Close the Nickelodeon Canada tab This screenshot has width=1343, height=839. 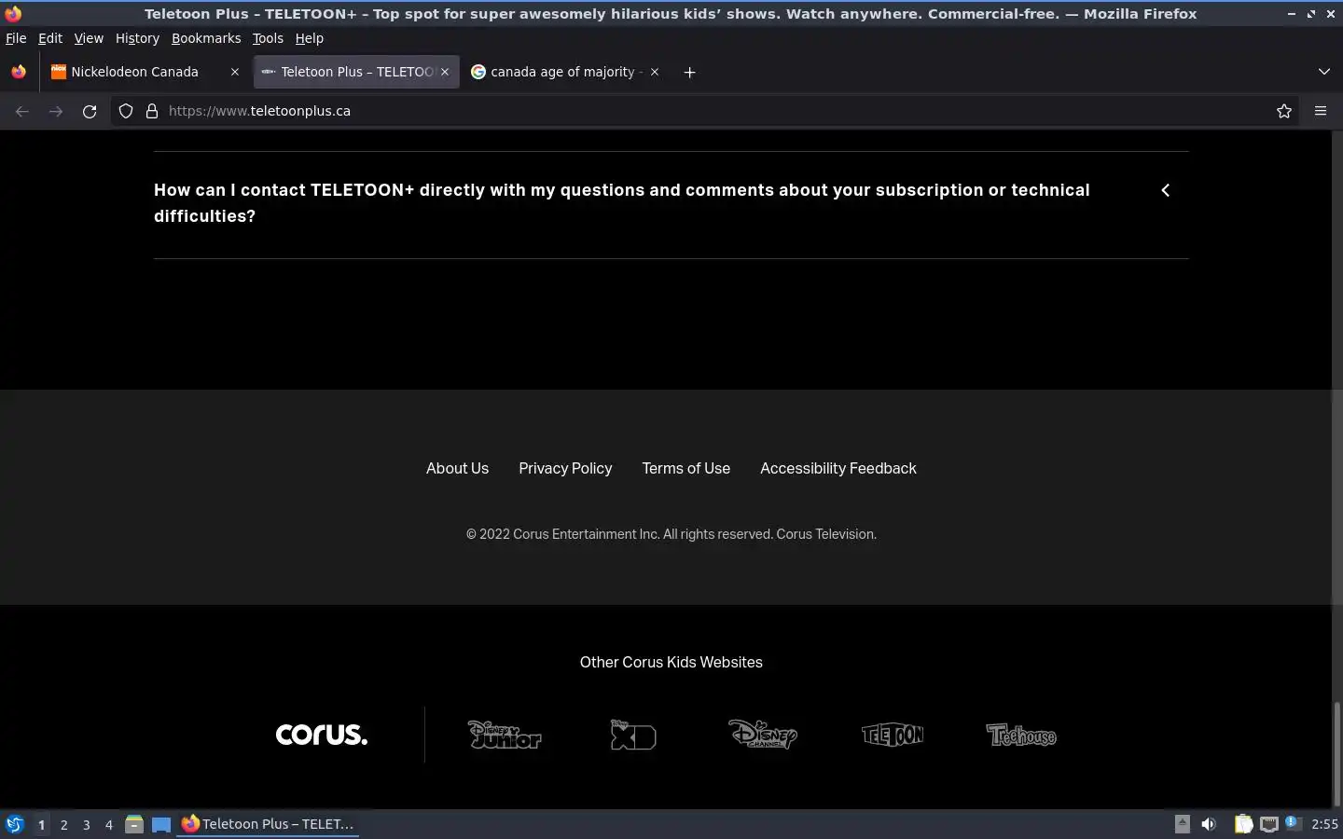235,72
